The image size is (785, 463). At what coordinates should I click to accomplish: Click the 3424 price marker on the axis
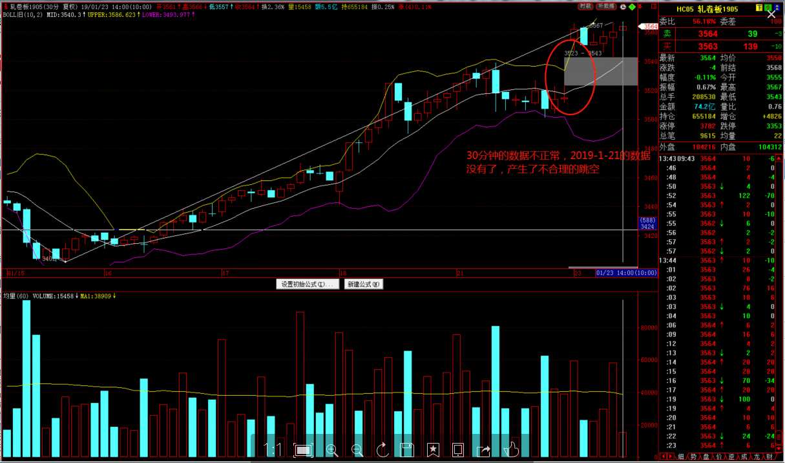pyautogui.click(x=647, y=228)
